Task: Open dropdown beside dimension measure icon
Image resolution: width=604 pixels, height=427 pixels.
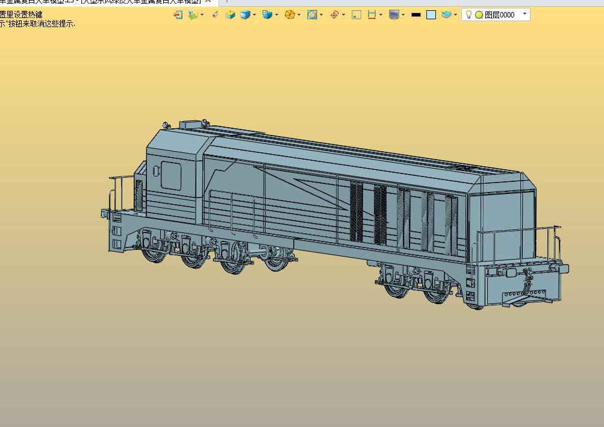Action: (x=381, y=15)
